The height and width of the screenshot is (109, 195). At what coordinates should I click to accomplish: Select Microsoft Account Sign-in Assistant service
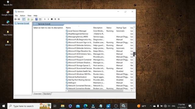click(99, 42)
